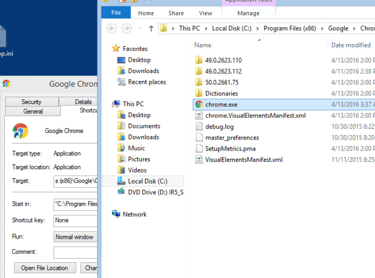Click the Favorites star icon

(116, 48)
